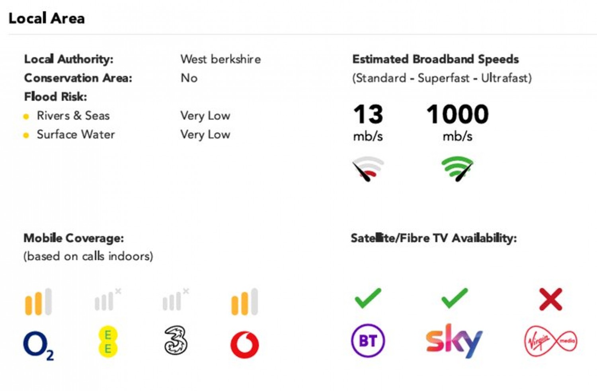
Task: Click the O2 signal strength bars
Action: pyautogui.click(x=38, y=302)
